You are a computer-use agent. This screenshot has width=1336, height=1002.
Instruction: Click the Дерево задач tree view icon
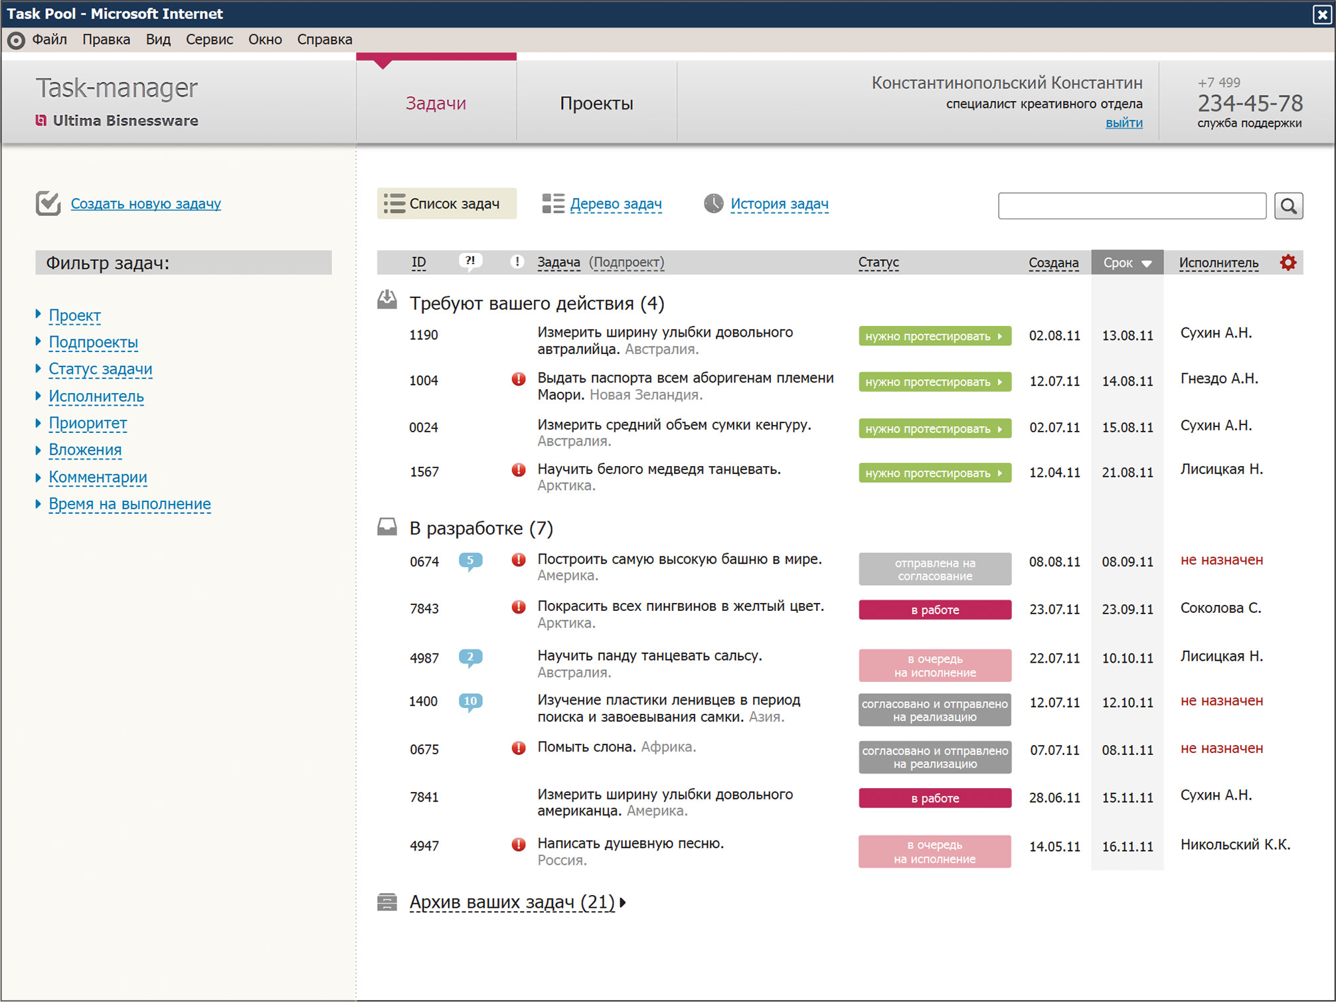pos(552,204)
